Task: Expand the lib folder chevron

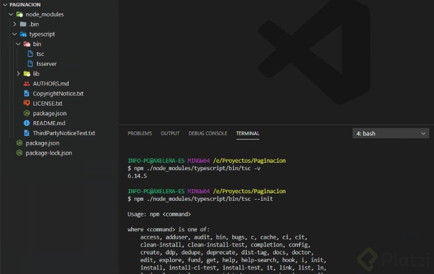Action: [18, 74]
